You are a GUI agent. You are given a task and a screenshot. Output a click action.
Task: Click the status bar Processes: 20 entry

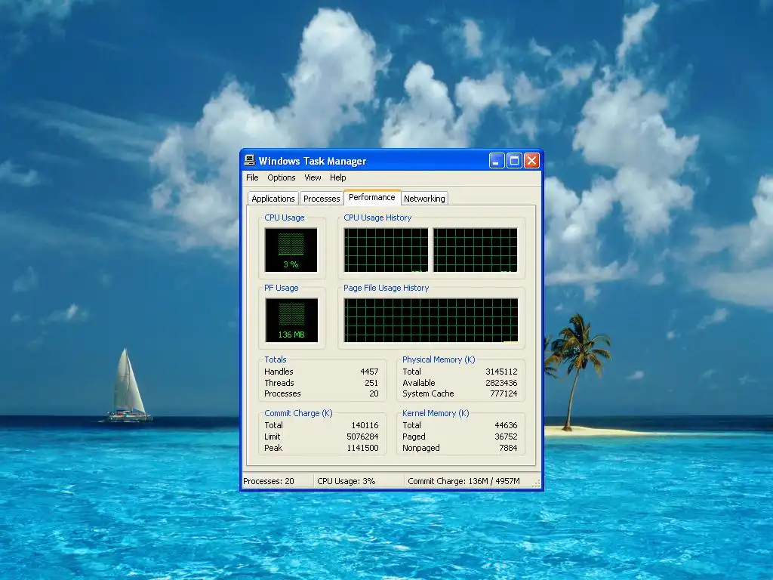pyautogui.click(x=269, y=481)
